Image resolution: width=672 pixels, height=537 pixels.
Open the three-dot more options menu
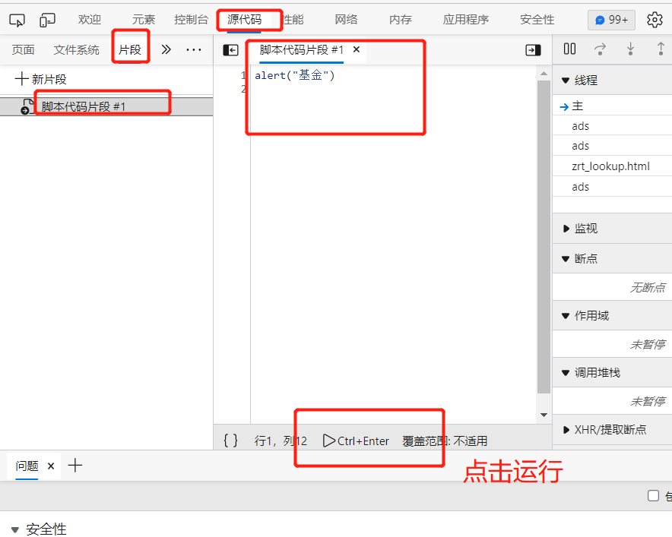[x=193, y=49]
